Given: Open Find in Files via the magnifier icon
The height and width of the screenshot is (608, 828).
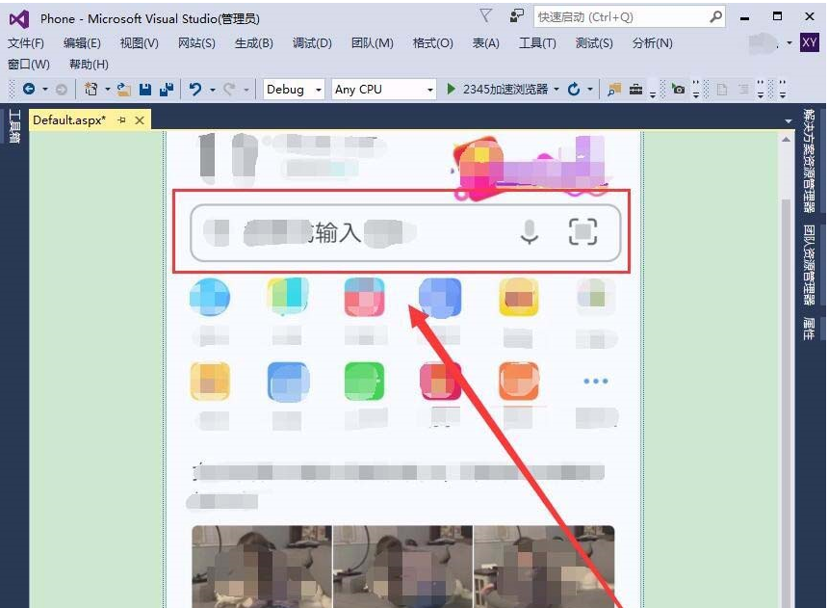Looking at the screenshot, I should pyautogui.click(x=612, y=89).
